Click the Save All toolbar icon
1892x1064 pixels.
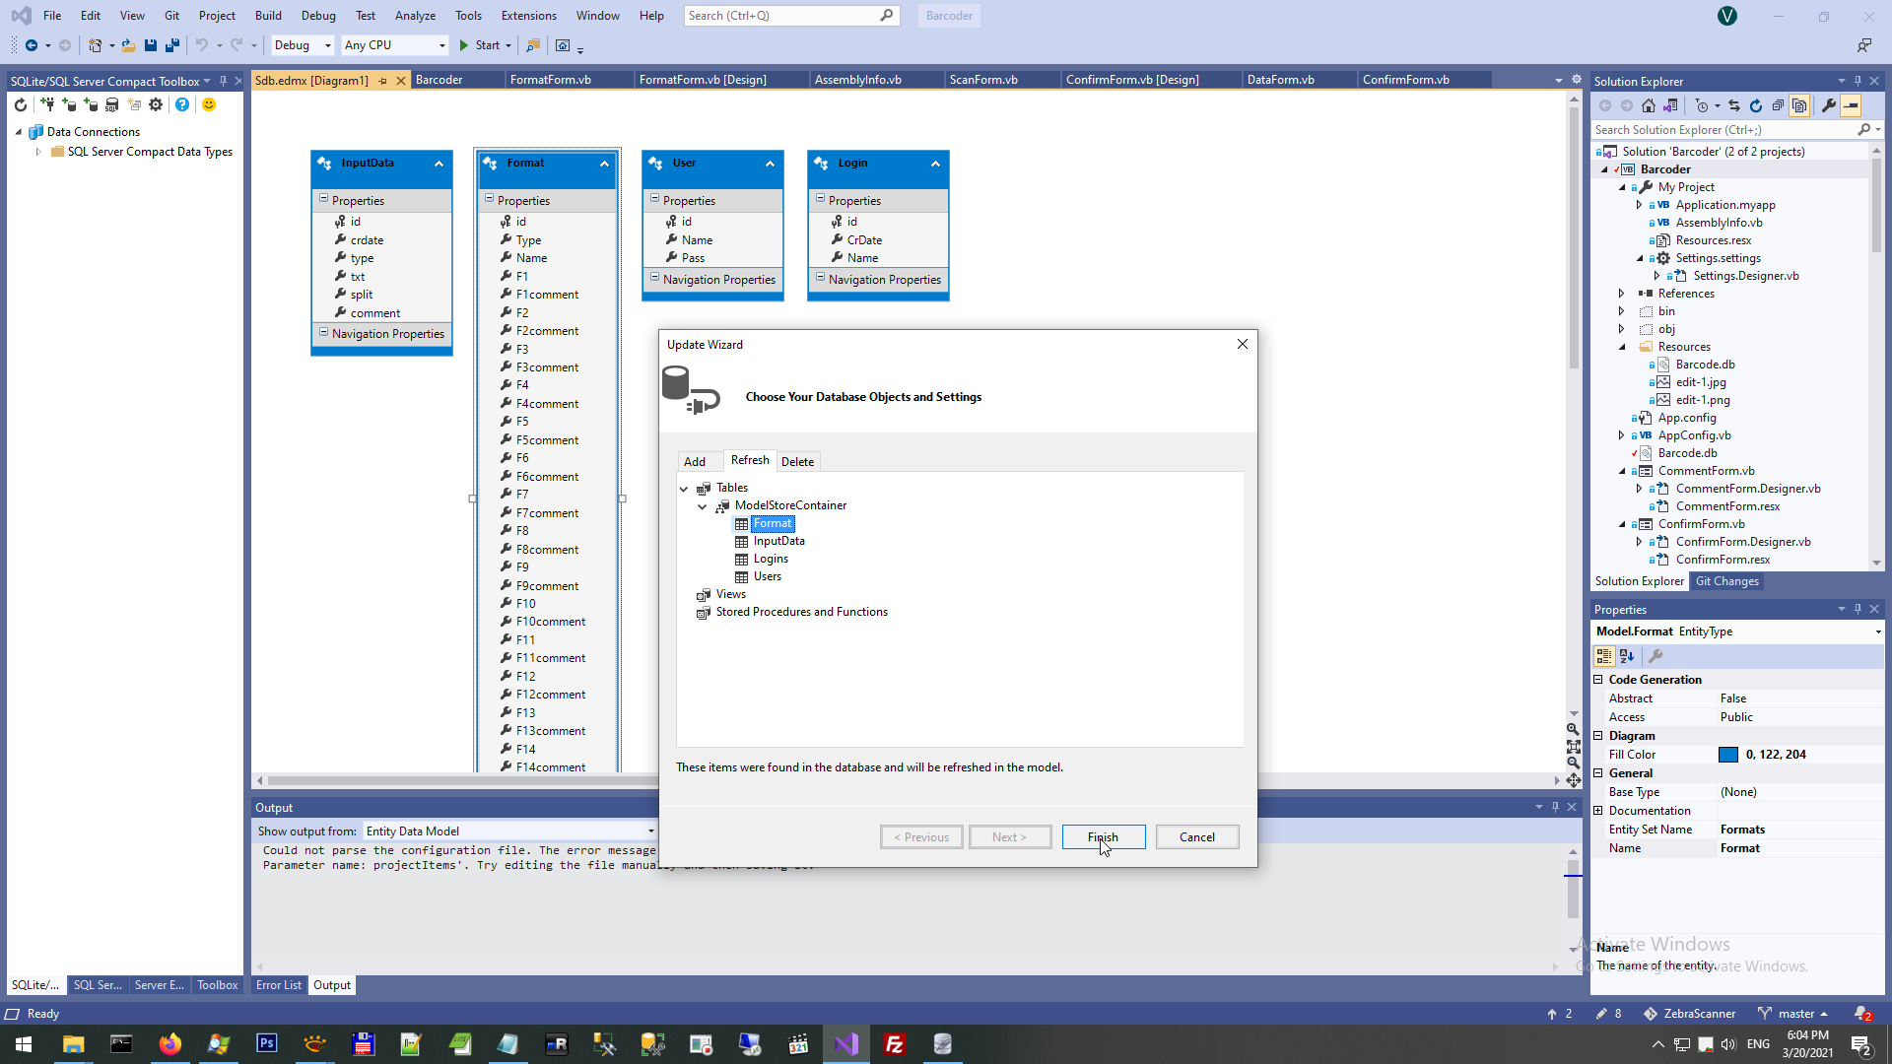[172, 45]
